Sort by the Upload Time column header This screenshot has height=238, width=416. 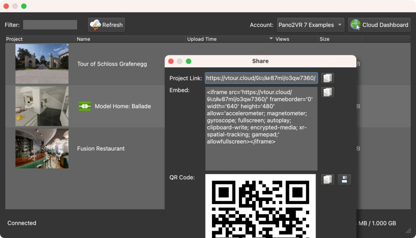(x=230, y=39)
